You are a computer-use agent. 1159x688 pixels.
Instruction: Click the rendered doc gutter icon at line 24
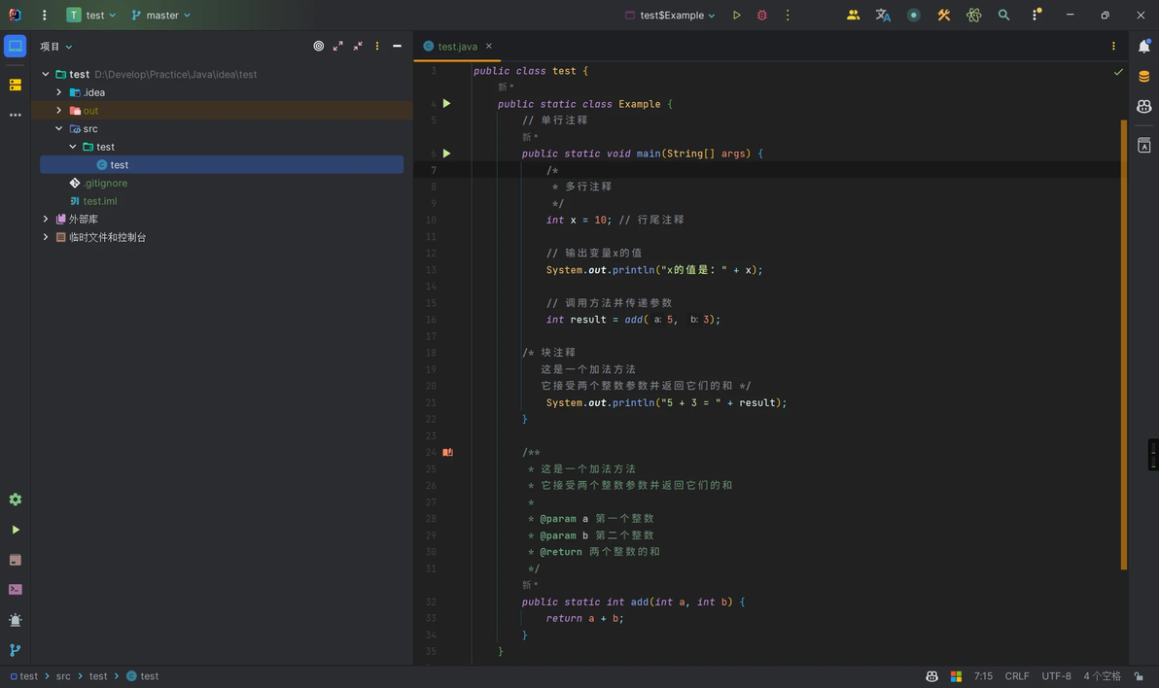pyautogui.click(x=448, y=452)
